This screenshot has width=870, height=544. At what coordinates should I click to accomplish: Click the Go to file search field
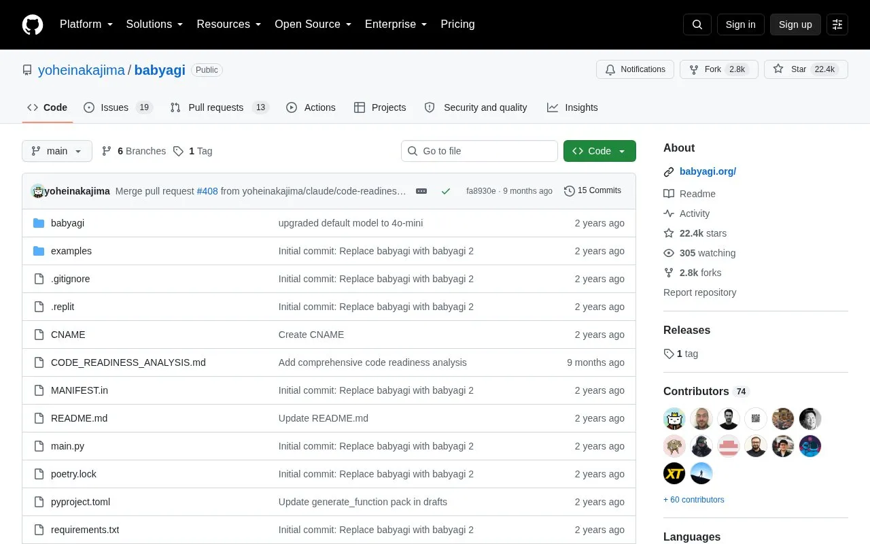point(479,151)
